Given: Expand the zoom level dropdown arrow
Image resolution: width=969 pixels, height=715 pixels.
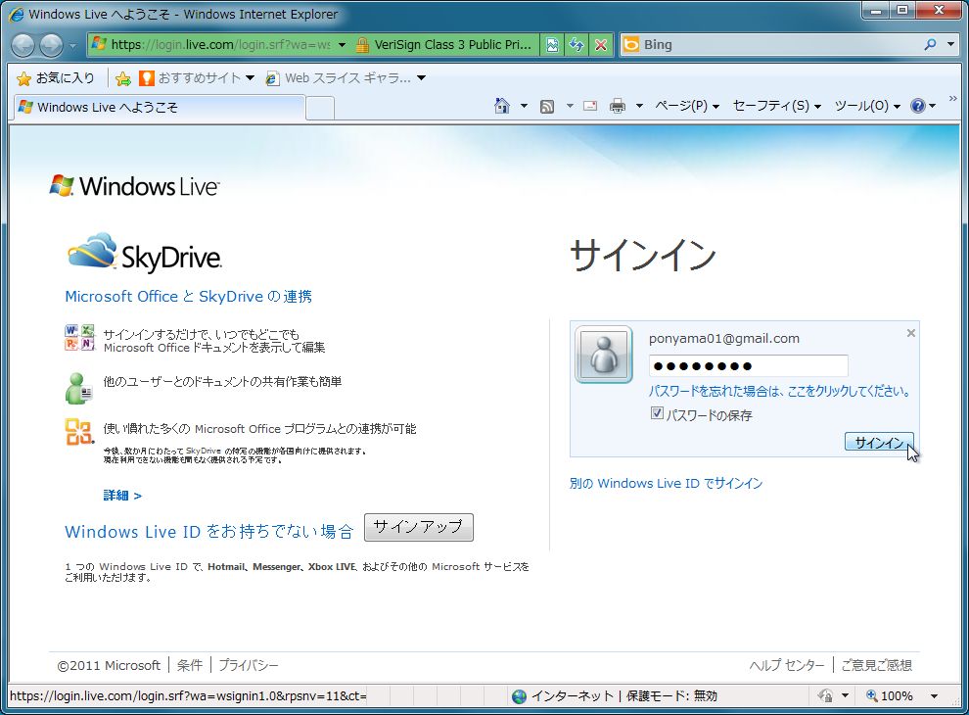Looking at the screenshot, I should 934,696.
